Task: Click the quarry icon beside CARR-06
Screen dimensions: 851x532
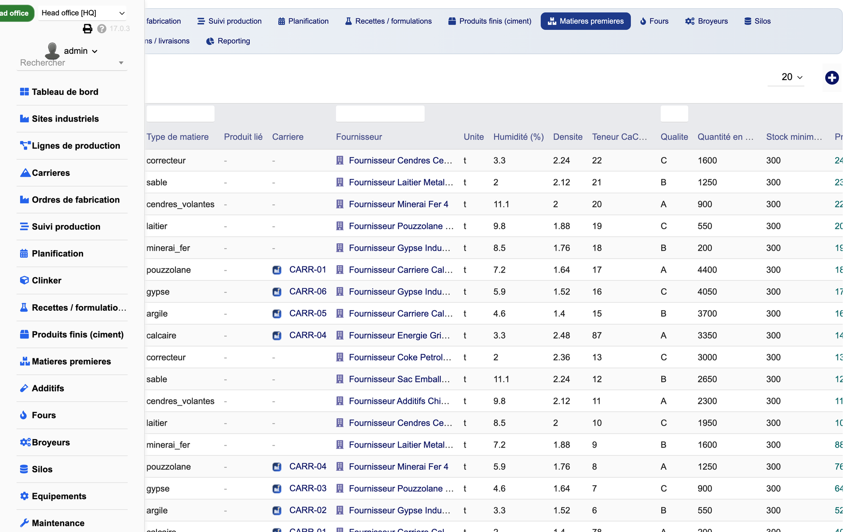Action: pyautogui.click(x=277, y=292)
